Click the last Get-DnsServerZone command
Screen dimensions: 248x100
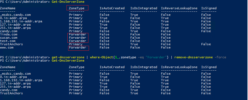click(68, 60)
